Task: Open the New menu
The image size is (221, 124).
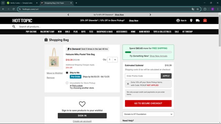Action: (60, 32)
